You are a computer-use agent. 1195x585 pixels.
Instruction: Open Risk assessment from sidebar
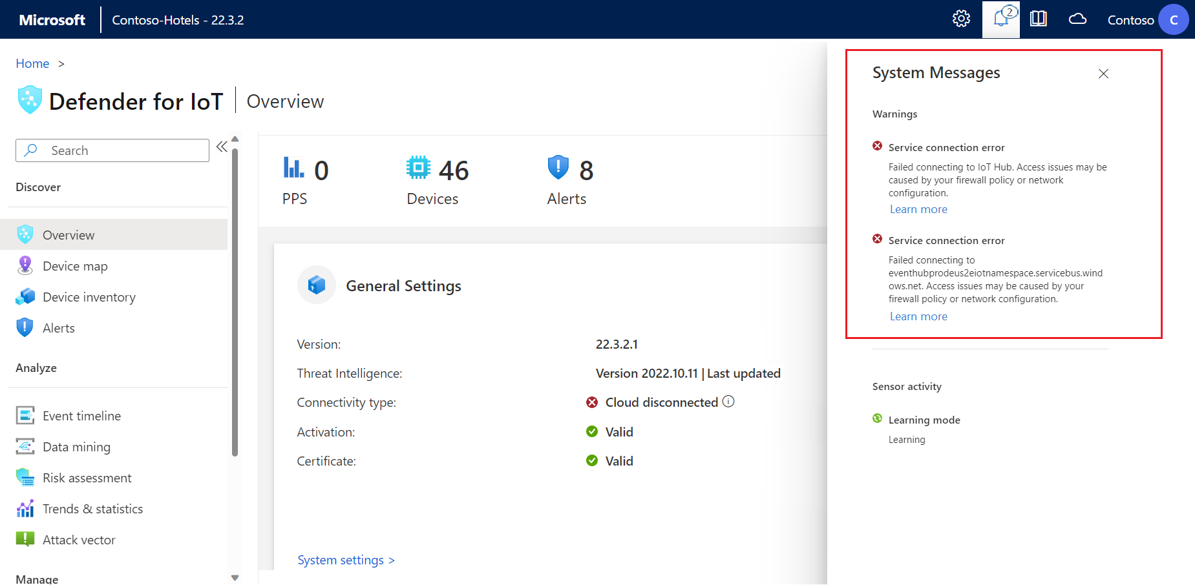coord(87,478)
